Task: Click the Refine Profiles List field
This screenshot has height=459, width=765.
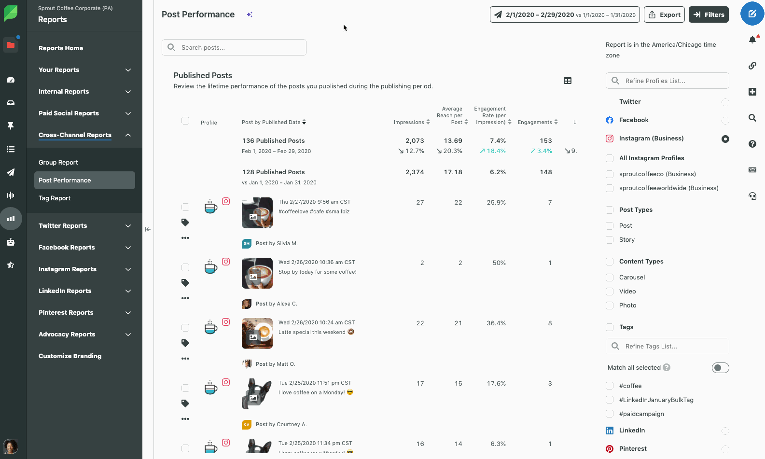Action: (x=667, y=81)
